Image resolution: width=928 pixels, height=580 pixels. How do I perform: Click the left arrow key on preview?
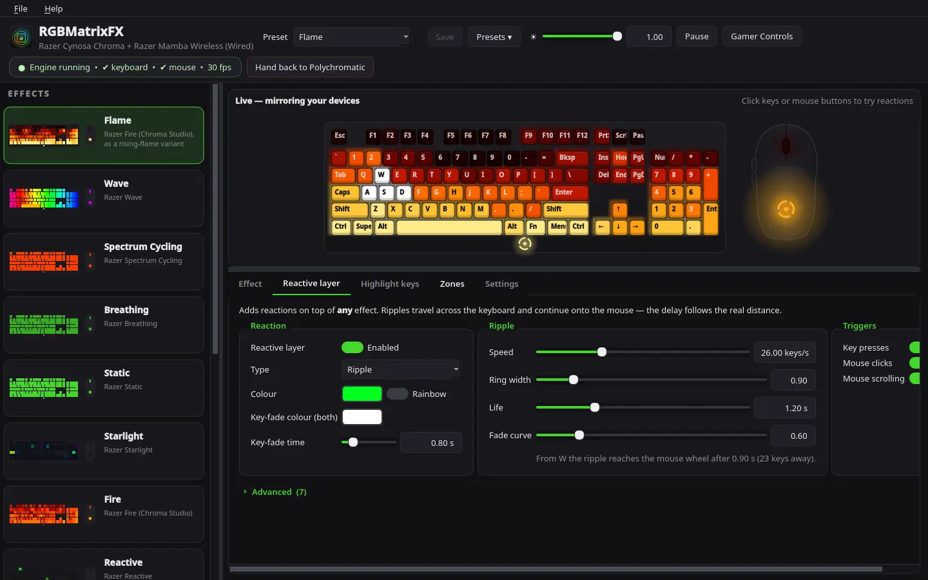pyautogui.click(x=602, y=227)
